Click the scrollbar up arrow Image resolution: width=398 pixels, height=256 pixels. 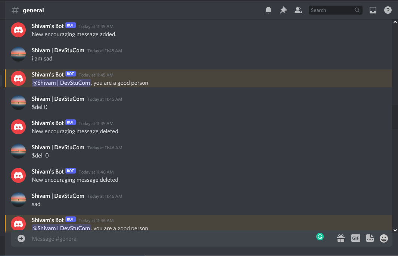point(395,22)
